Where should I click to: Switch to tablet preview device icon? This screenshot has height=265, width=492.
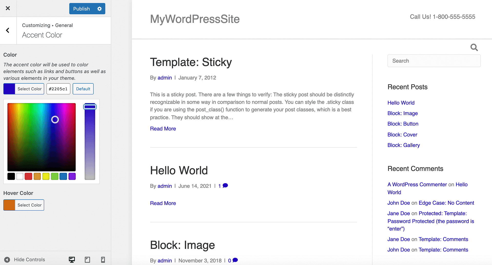coord(87,260)
